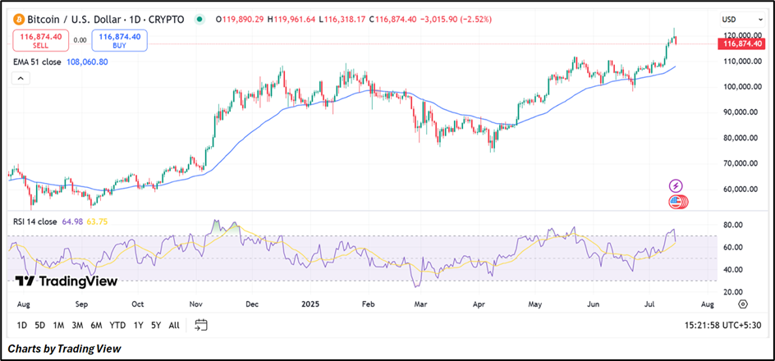Open the USD currency dropdown
Image resolution: width=775 pixels, height=361 pixels.
[x=733, y=19]
